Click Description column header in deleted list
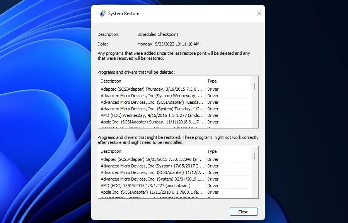 coord(152,81)
